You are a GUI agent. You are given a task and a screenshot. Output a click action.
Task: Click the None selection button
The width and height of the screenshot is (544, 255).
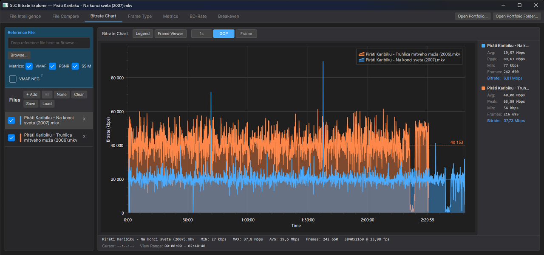[x=62, y=95]
